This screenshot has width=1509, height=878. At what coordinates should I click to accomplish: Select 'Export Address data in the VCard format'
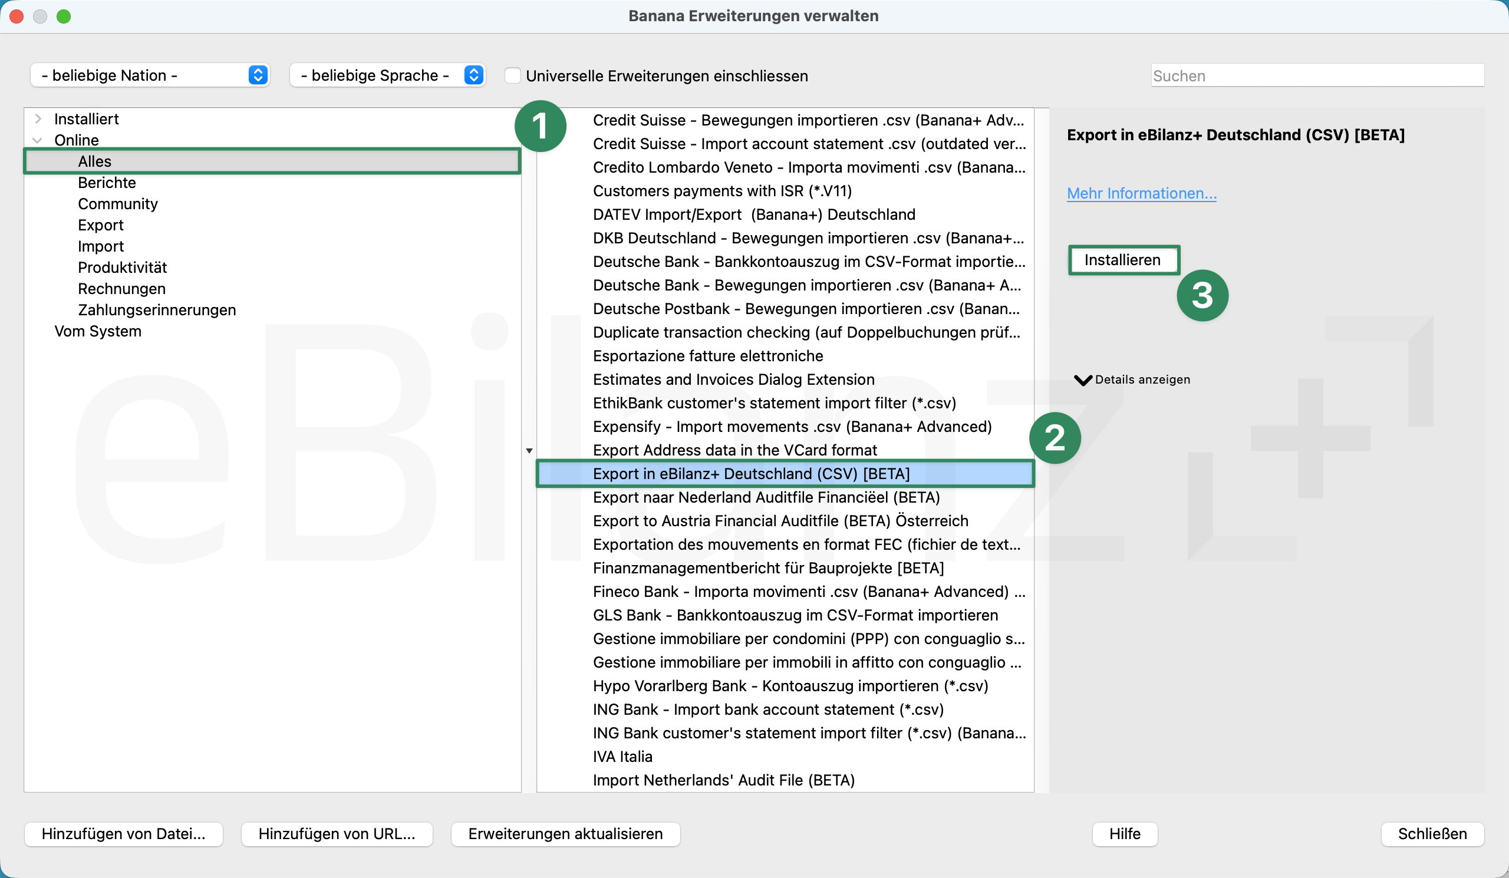[x=785, y=450]
